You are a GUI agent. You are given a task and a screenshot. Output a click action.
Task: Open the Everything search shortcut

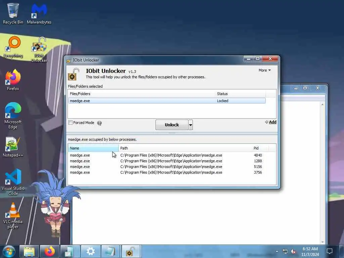pyautogui.click(x=13, y=47)
